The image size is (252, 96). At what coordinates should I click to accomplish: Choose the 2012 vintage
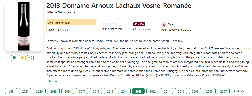click(153, 91)
